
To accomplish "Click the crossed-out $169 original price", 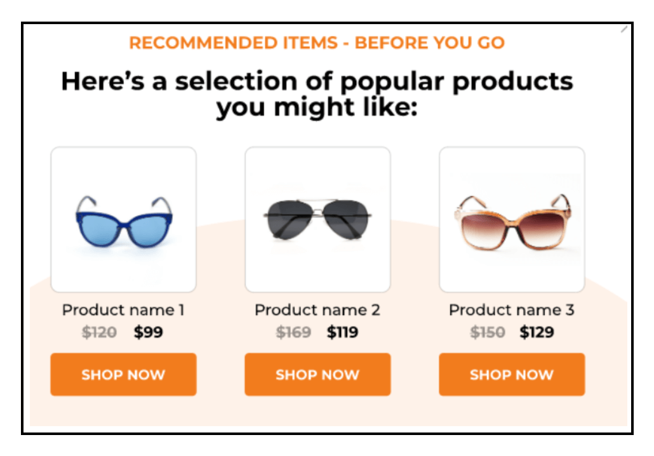I will tap(293, 332).
